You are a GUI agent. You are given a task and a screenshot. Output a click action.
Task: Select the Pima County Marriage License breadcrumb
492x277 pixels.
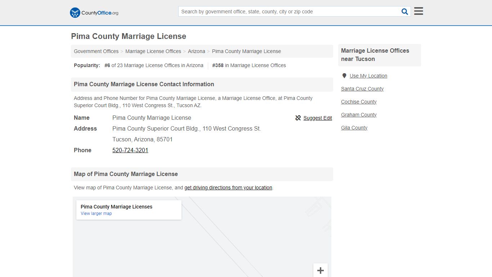click(246, 51)
